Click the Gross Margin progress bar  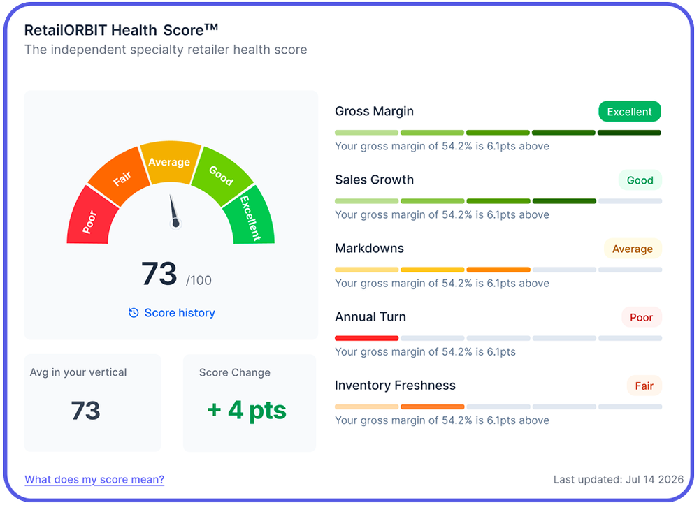click(x=498, y=133)
